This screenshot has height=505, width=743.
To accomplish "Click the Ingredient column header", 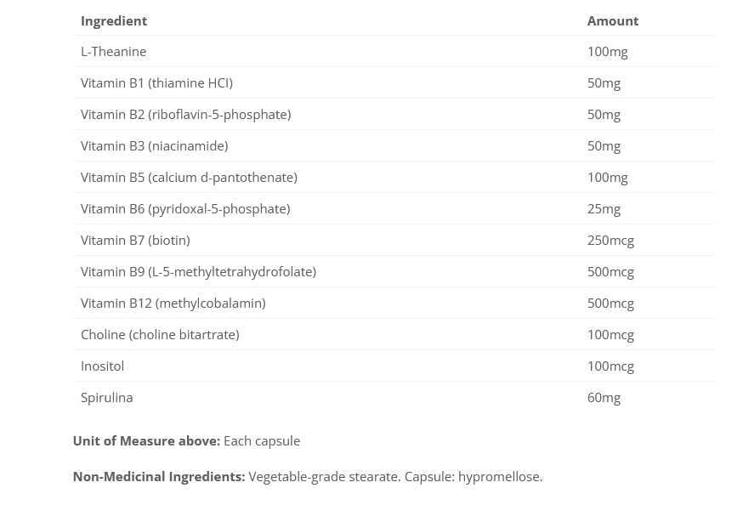I will (114, 20).
